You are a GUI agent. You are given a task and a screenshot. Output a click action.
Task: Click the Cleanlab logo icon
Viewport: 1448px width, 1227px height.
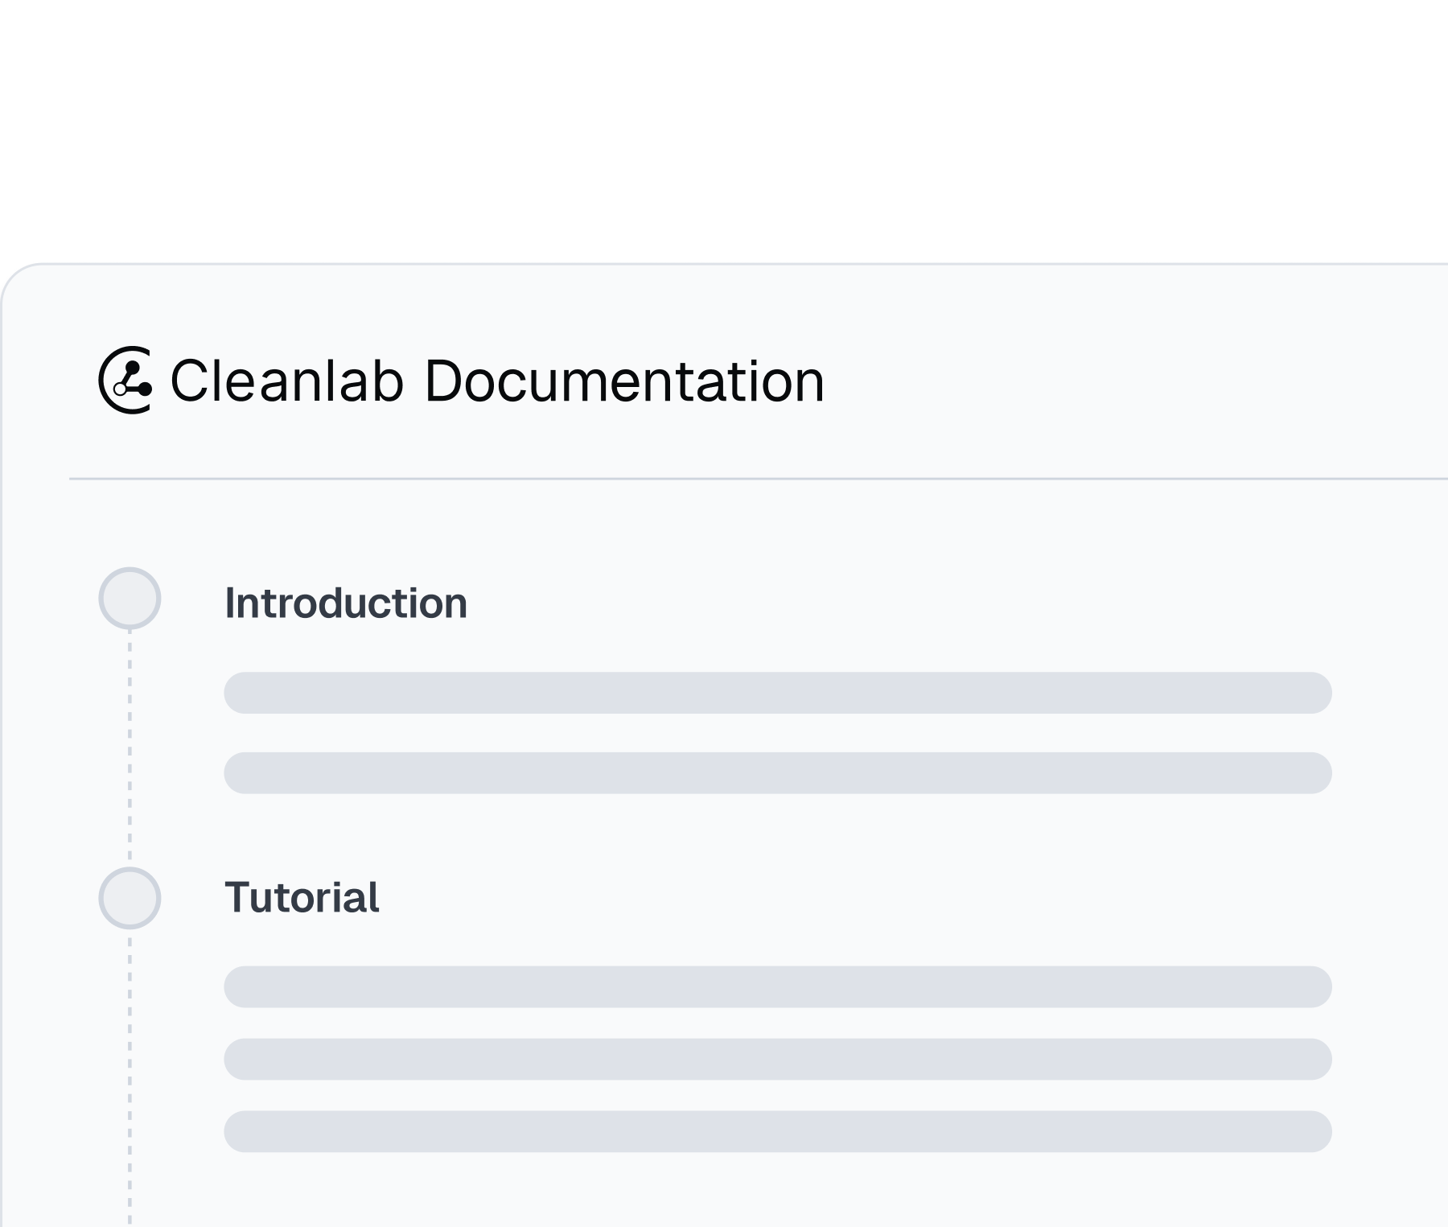tap(125, 380)
